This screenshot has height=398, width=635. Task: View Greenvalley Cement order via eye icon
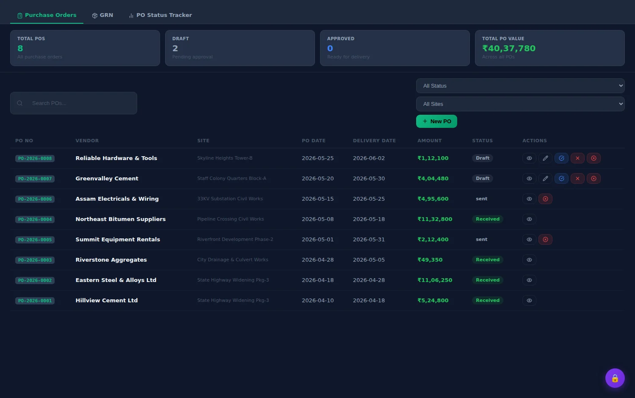click(529, 178)
